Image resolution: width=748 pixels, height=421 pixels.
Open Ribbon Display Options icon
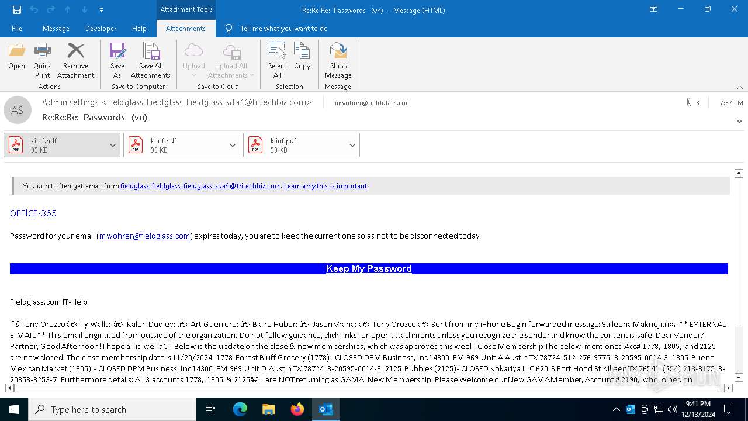[x=654, y=9]
